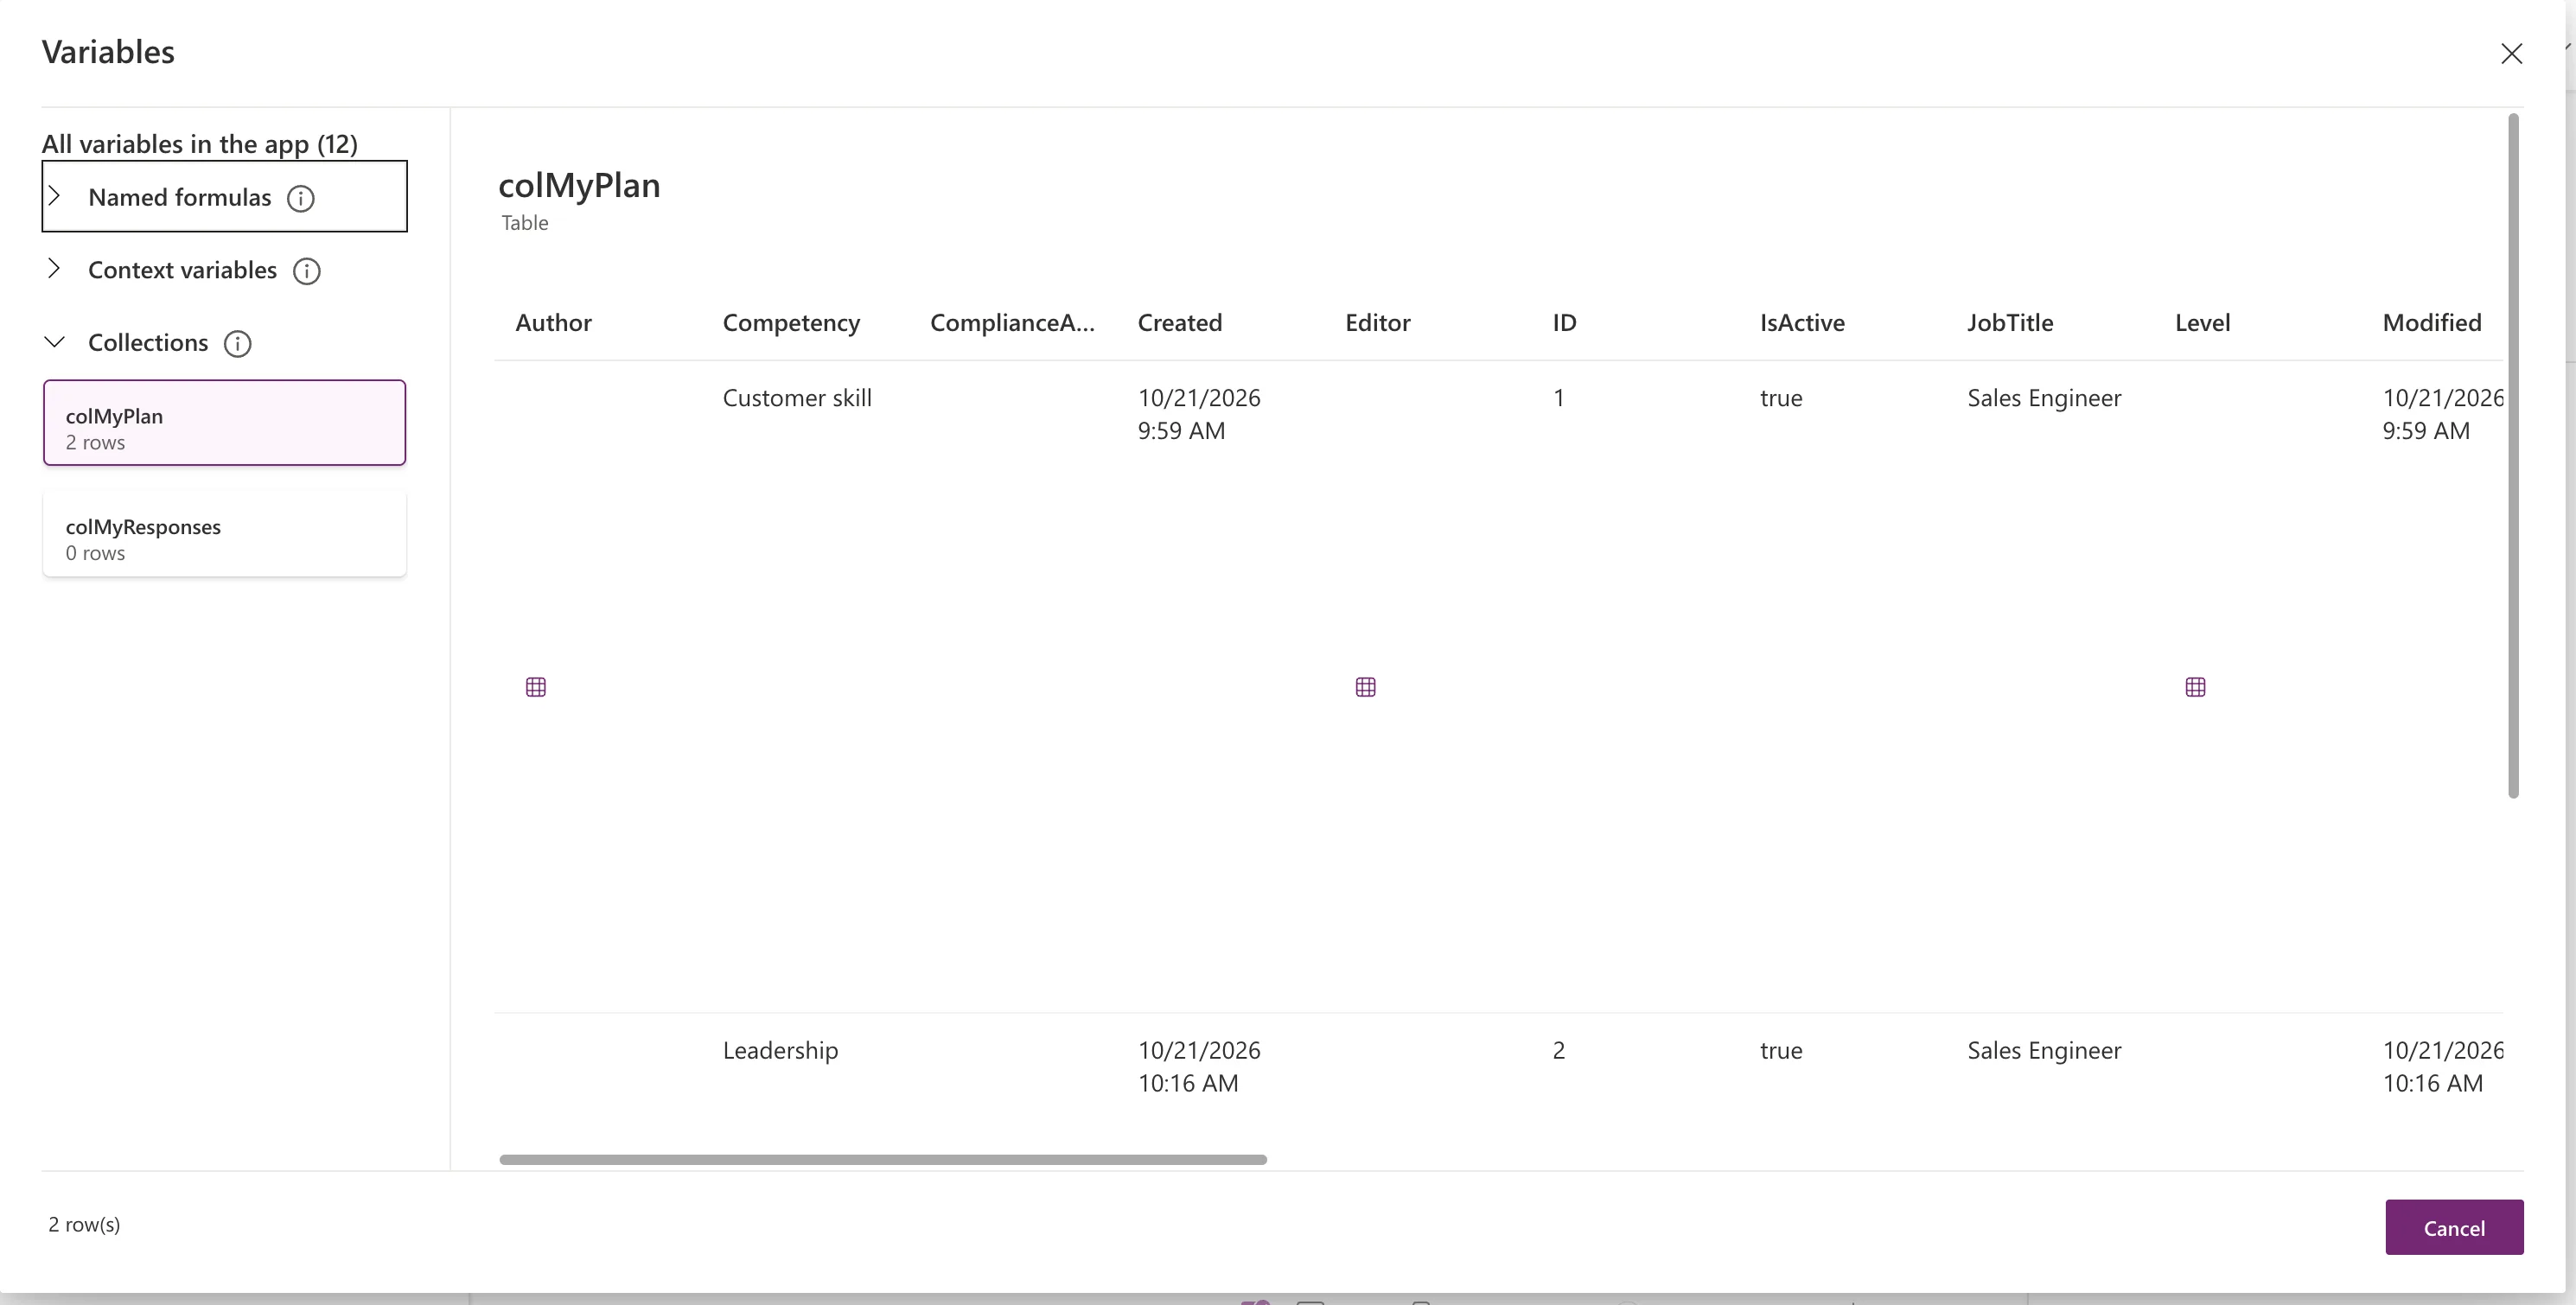Expand the Context variables section
The width and height of the screenshot is (2576, 1305).
[55, 269]
